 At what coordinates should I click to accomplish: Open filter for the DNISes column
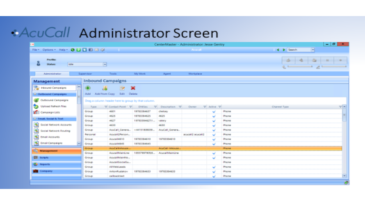point(155,107)
